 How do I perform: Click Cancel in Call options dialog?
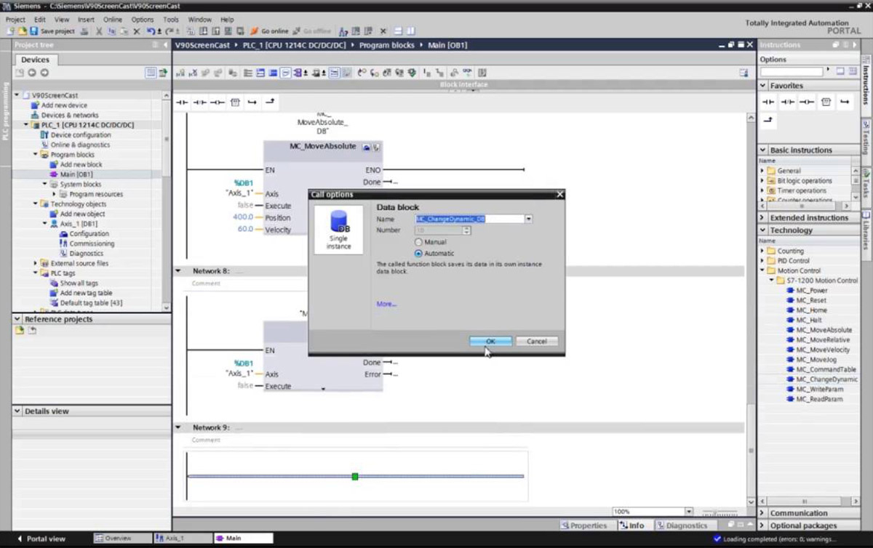click(536, 342)
